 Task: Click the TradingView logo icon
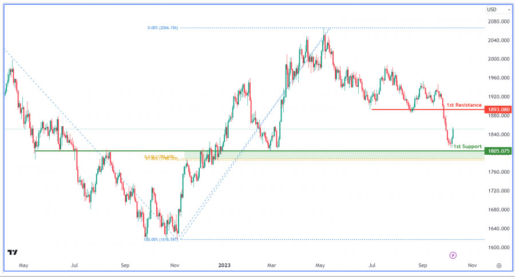(13, 252)
